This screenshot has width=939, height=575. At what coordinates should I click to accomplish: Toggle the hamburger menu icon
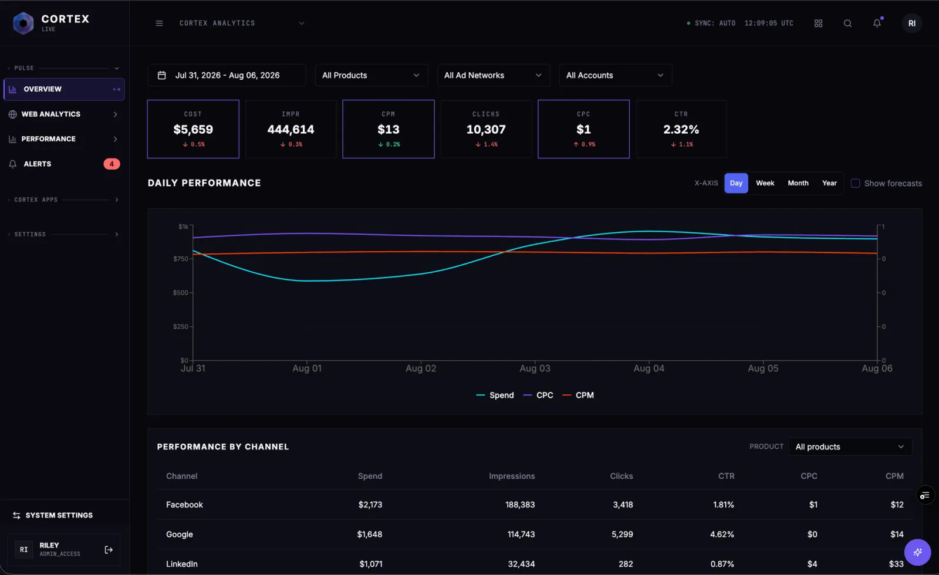(x=159, y=23)
